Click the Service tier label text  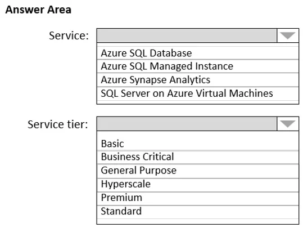point(58,124)
